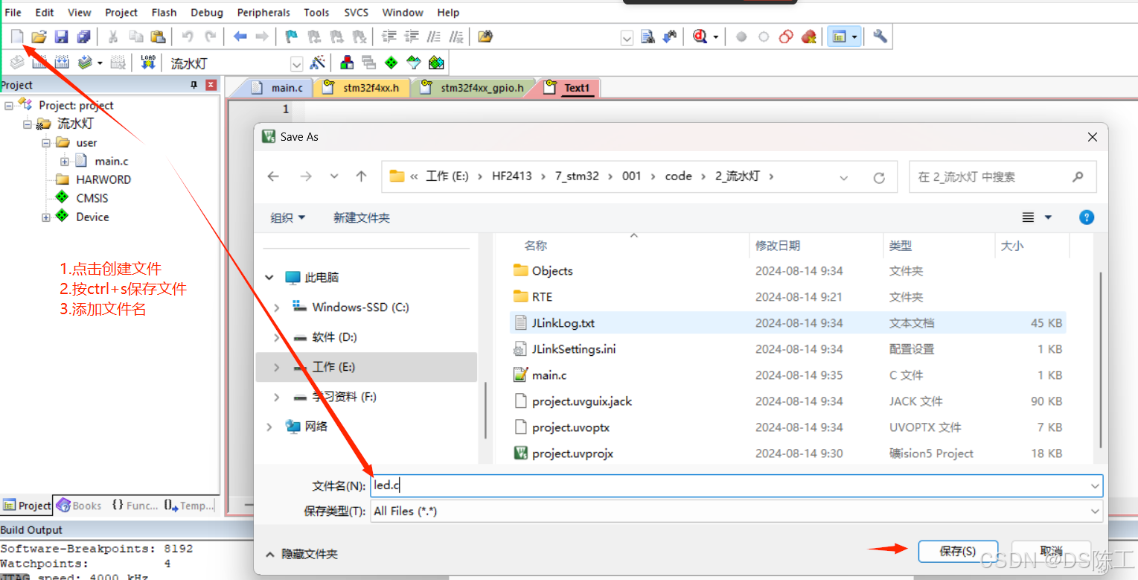Click the Rebuild all target files icon
1138x580 pixels.
tap(62, 63)
